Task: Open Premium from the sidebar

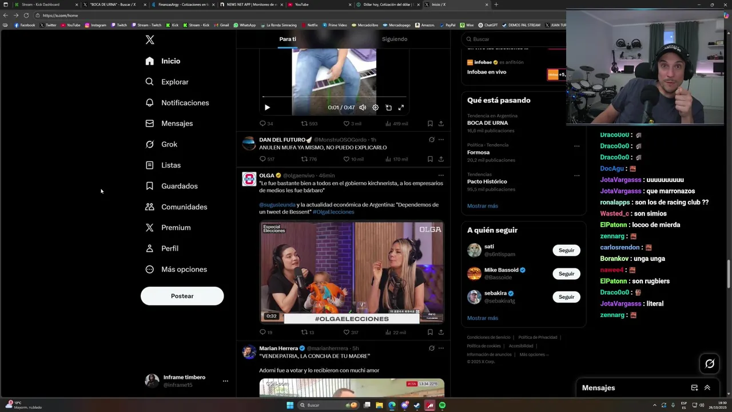Action: point(168,228)
